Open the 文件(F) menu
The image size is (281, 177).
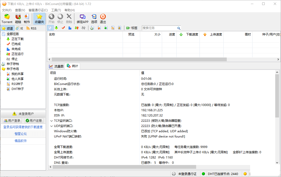7,10
